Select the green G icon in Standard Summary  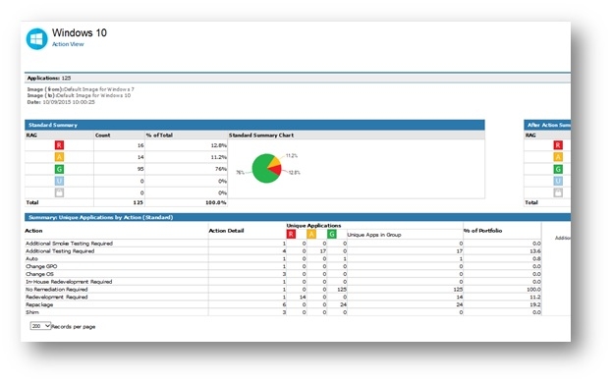pyautogui.click(x=59, y=169)
